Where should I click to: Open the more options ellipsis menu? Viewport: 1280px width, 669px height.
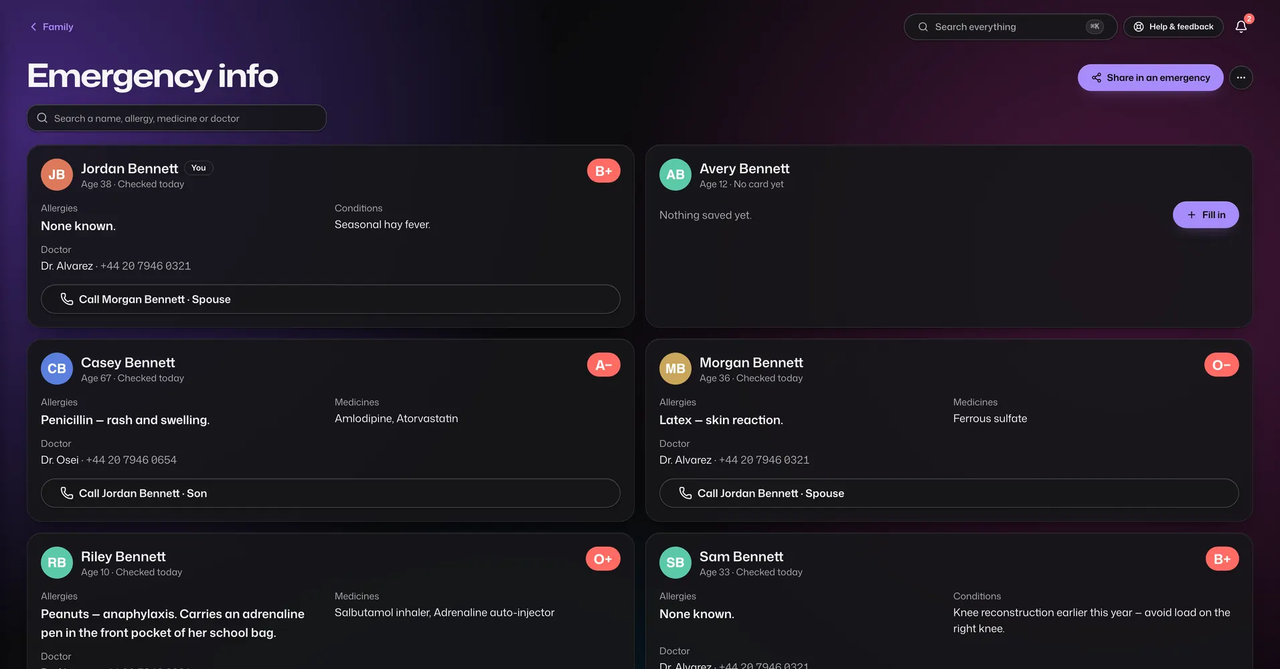tap(1241, 78)
